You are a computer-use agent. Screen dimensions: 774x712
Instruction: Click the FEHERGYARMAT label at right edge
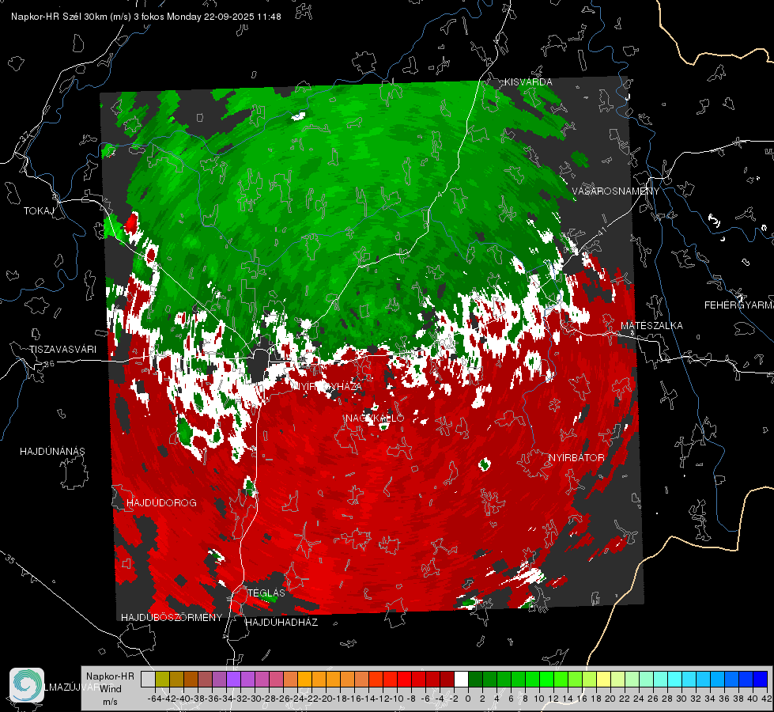coord(738,305)
